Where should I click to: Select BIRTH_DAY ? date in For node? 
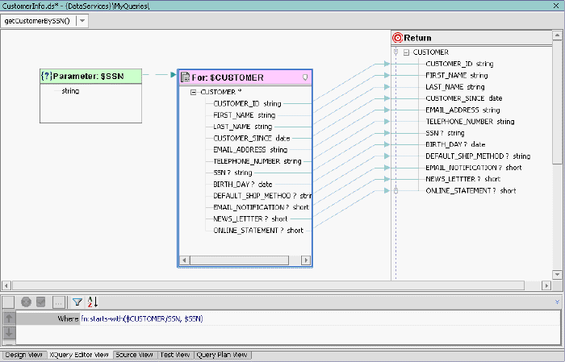point(242,185)
